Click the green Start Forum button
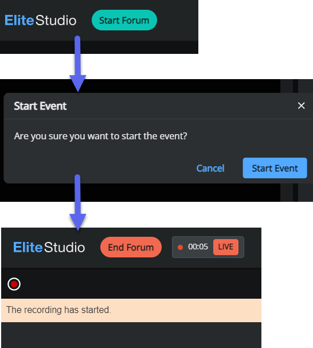The width and height of the screenshot is (313, 348). click(124, 20)
